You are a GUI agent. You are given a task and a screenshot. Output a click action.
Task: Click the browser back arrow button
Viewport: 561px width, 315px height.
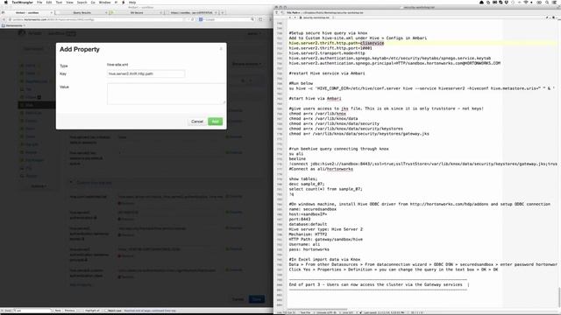[4, 19]
